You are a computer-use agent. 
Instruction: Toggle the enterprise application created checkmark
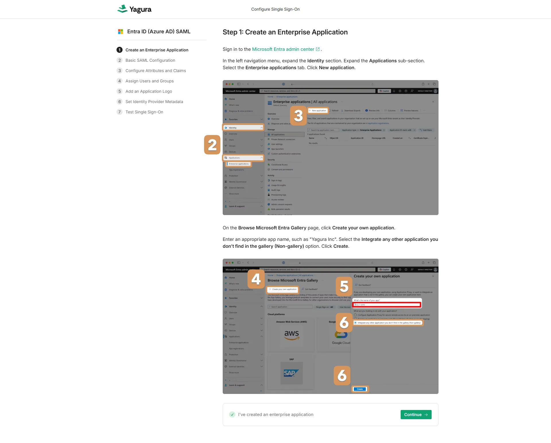[x=232, y=415]
